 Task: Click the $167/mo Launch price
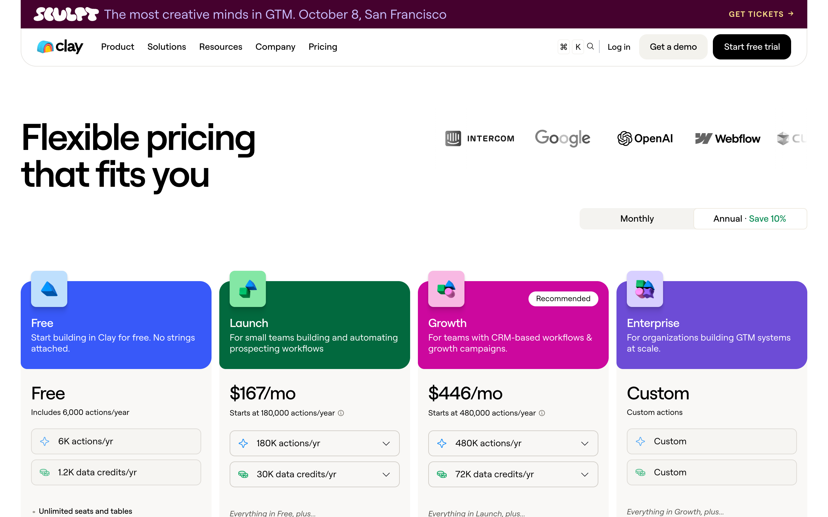coord(262,394)
